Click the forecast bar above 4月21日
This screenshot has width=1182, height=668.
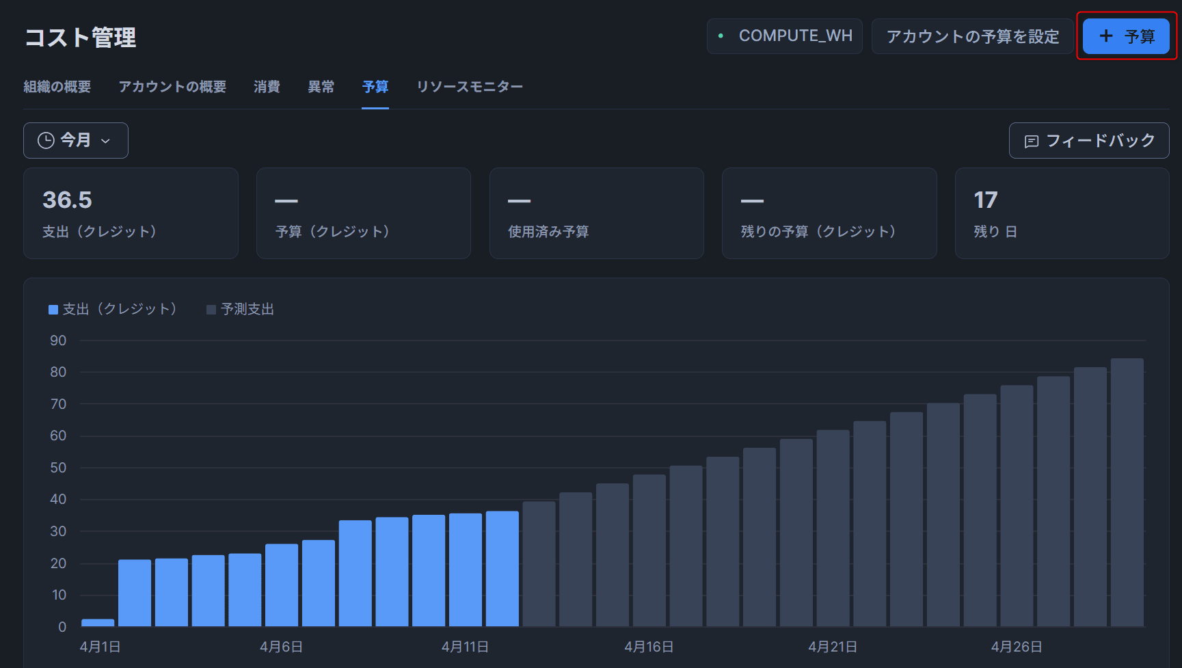[x=833, y=528]
